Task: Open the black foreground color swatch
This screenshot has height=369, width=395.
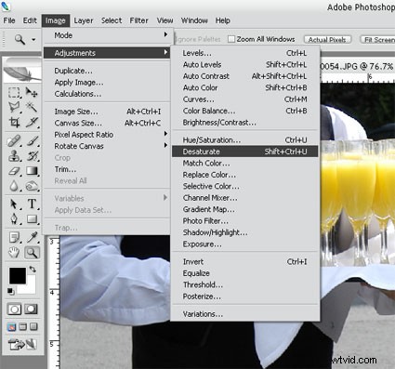Action: [18, 276]
